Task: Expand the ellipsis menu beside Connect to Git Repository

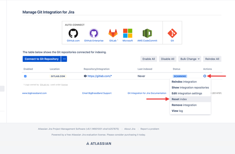Action: [64, 59]
